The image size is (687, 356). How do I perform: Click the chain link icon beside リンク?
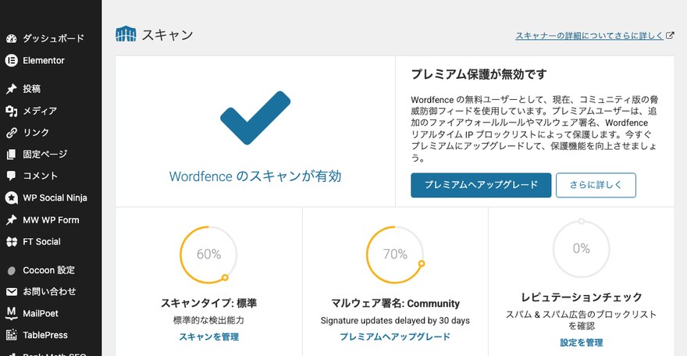pos(12,133)
